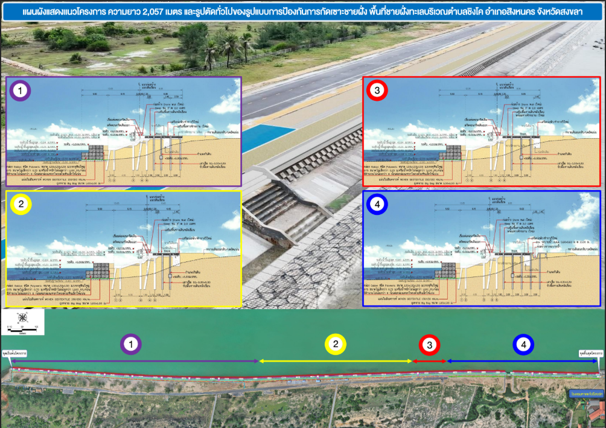Click the yellow zone 2 extent arrow line

click(x=336, y=361)
